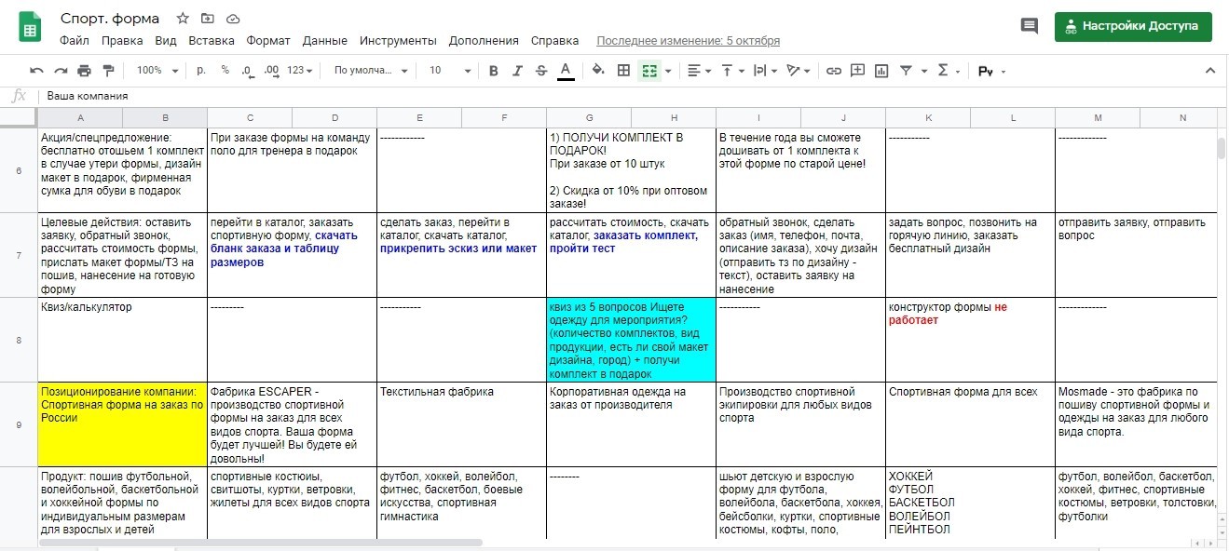This screenshot has width=1229, height=551.
Task: Collapse the toolbar menus with chevron
Action: point(1210,71)
